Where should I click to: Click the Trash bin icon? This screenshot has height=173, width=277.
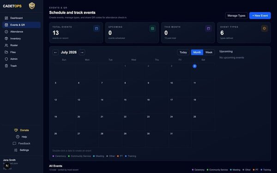[x=6, y=66]
